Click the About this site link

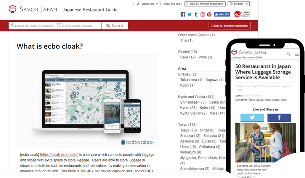(x=172, y=3)
